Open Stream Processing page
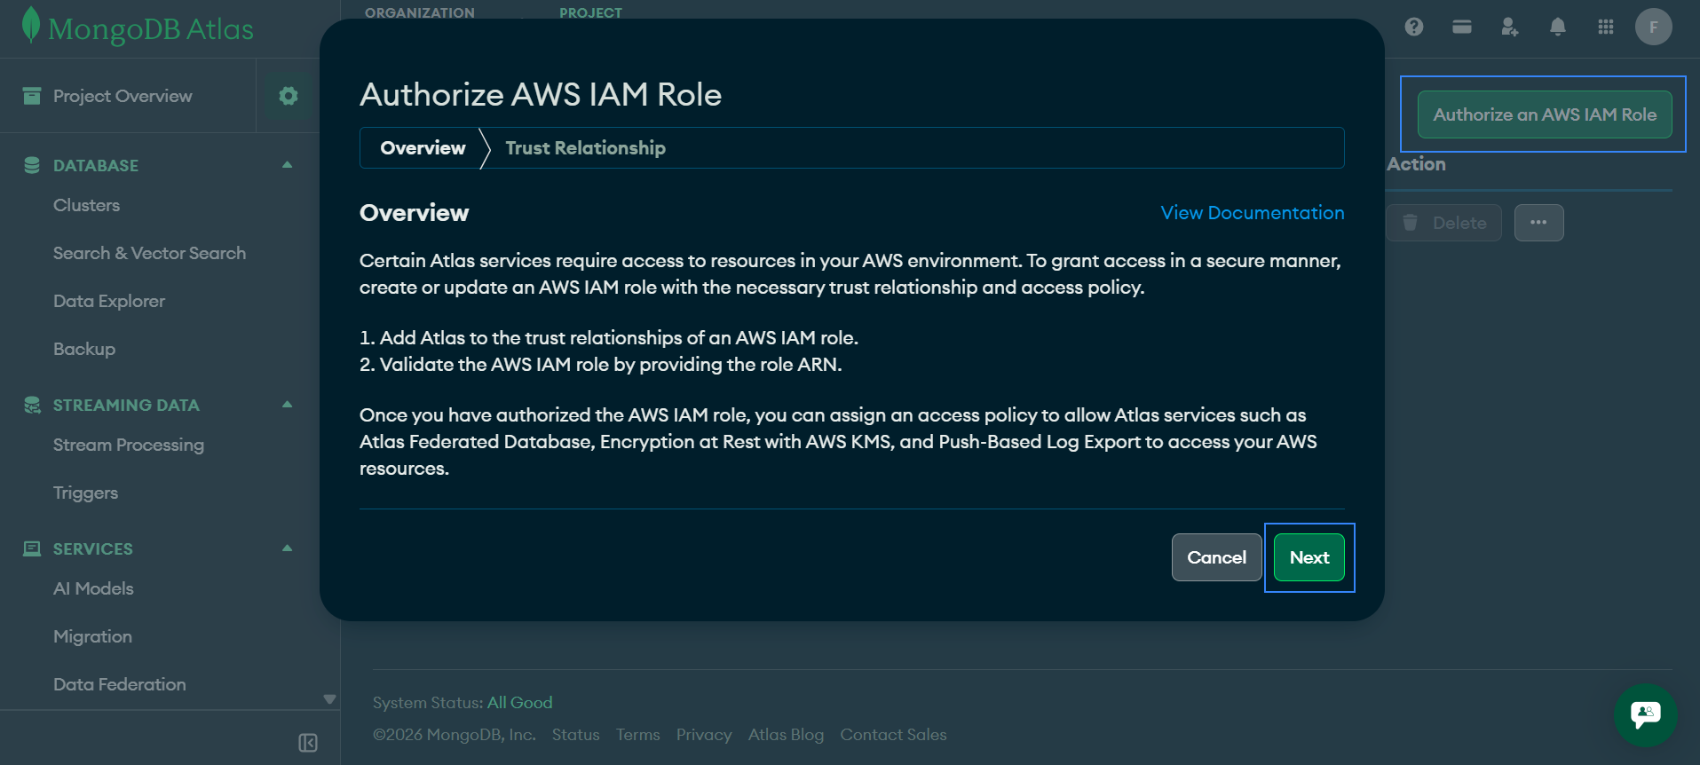 (129, 445)
